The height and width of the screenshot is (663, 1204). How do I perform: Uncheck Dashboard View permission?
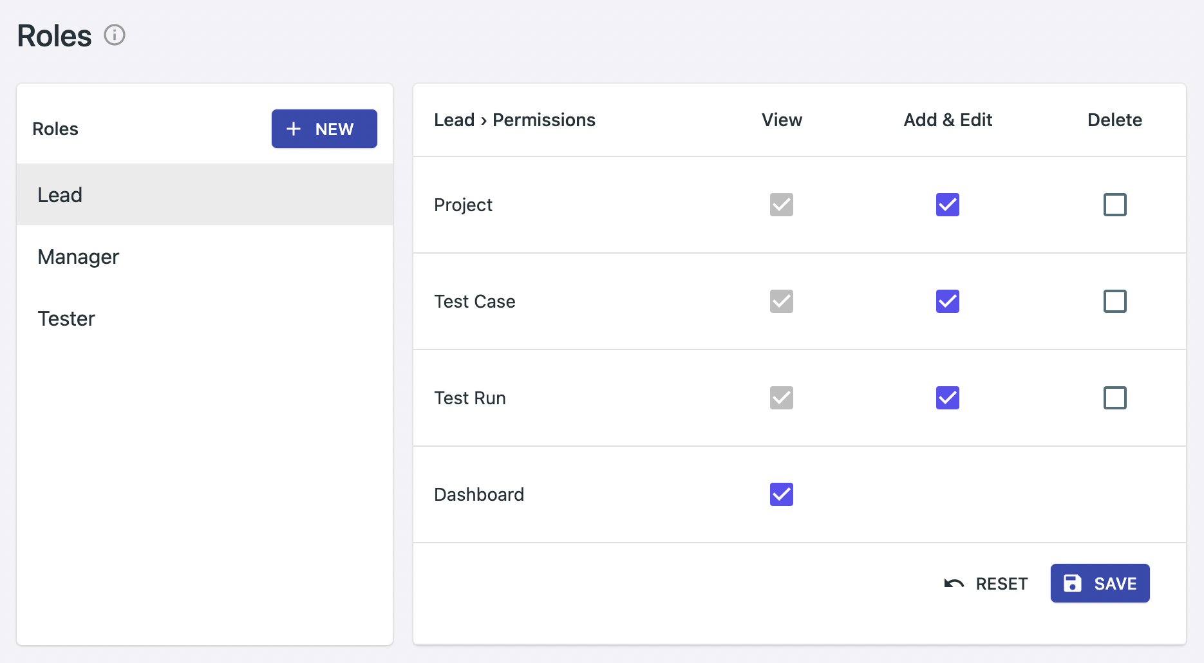coord(781,494)
